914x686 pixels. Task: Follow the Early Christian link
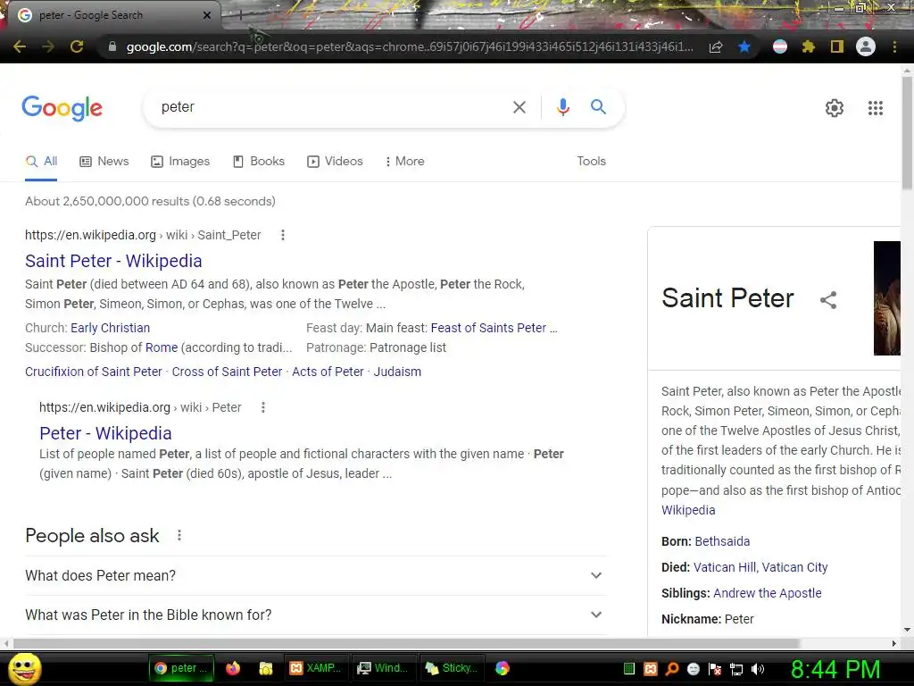[110, 328]
